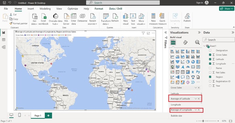Uncheck the Latitude field

point(210,59)
